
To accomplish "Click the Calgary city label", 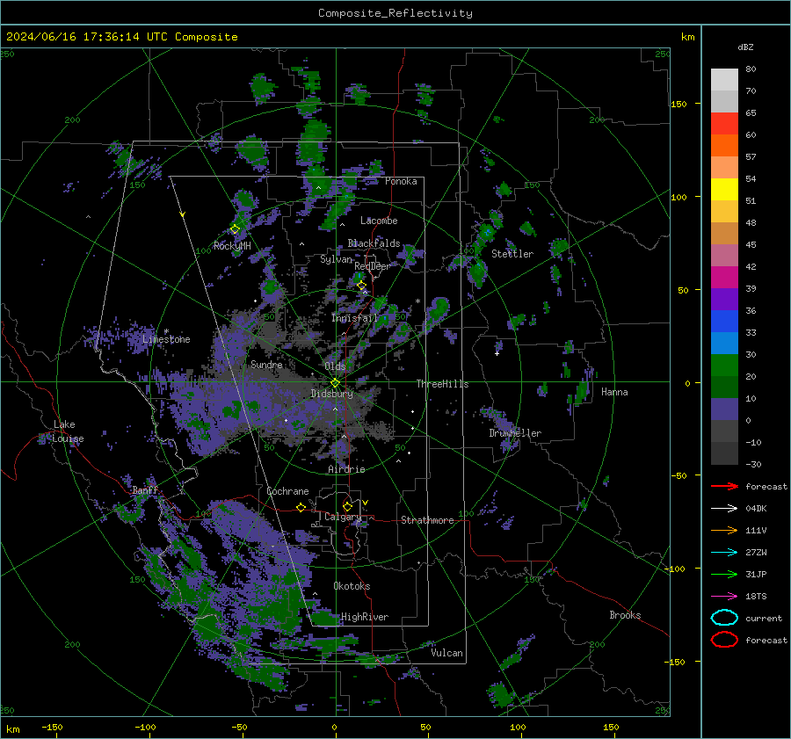I will pyautogui.click(x=343, y=517).
